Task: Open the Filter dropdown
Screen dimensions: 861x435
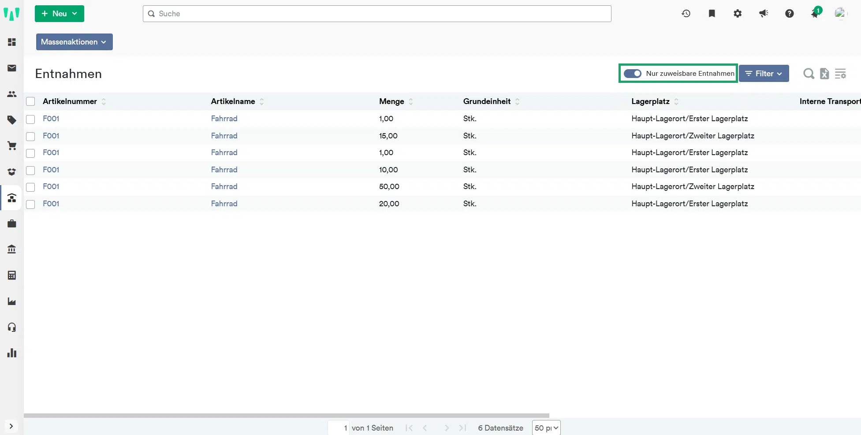Action: coord(764,74)
